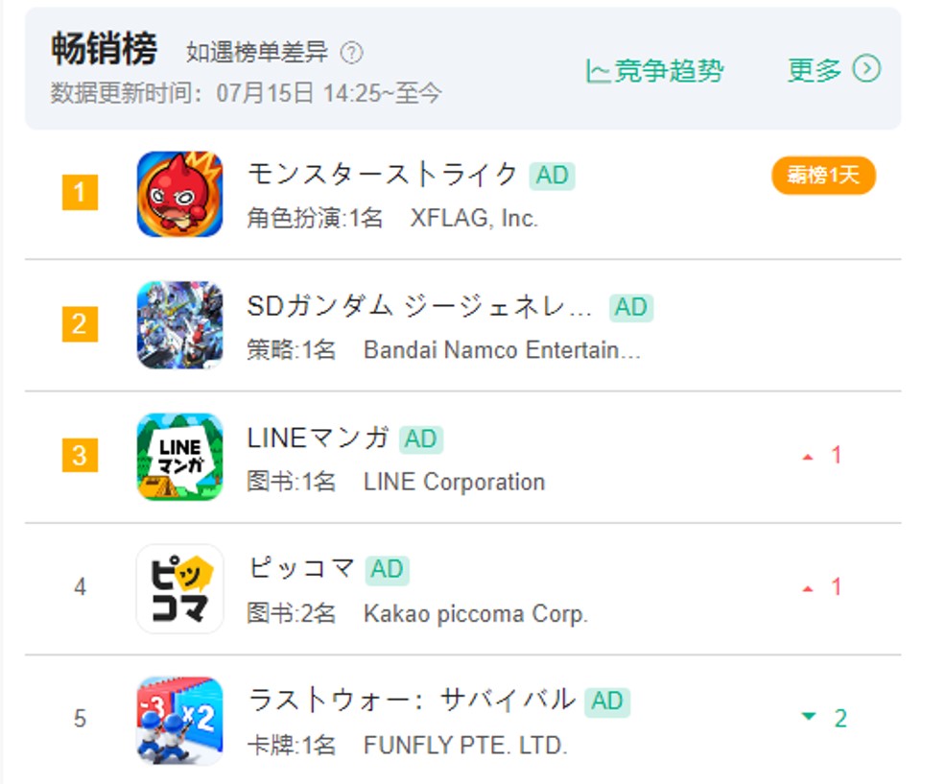The width and height of the screenshot is (946, 784).
Task: Click the ラストウォー：サバイバル title
Action: coord(412,700)
